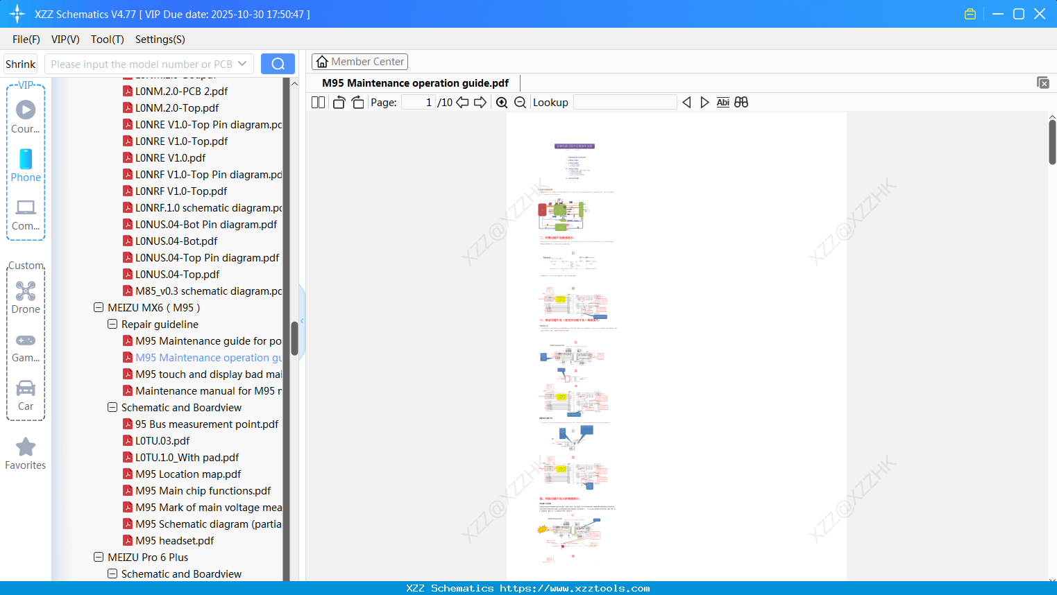Open the File(F) menu
This screenshot has width=1057, height=595.
(26, 40)
